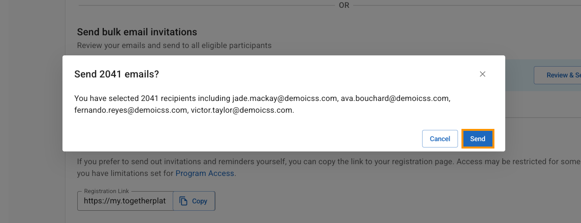Click the victor.taylor@demoicss.com recipient address
Viewport: 581px width, 223px height.
[242, 110]
